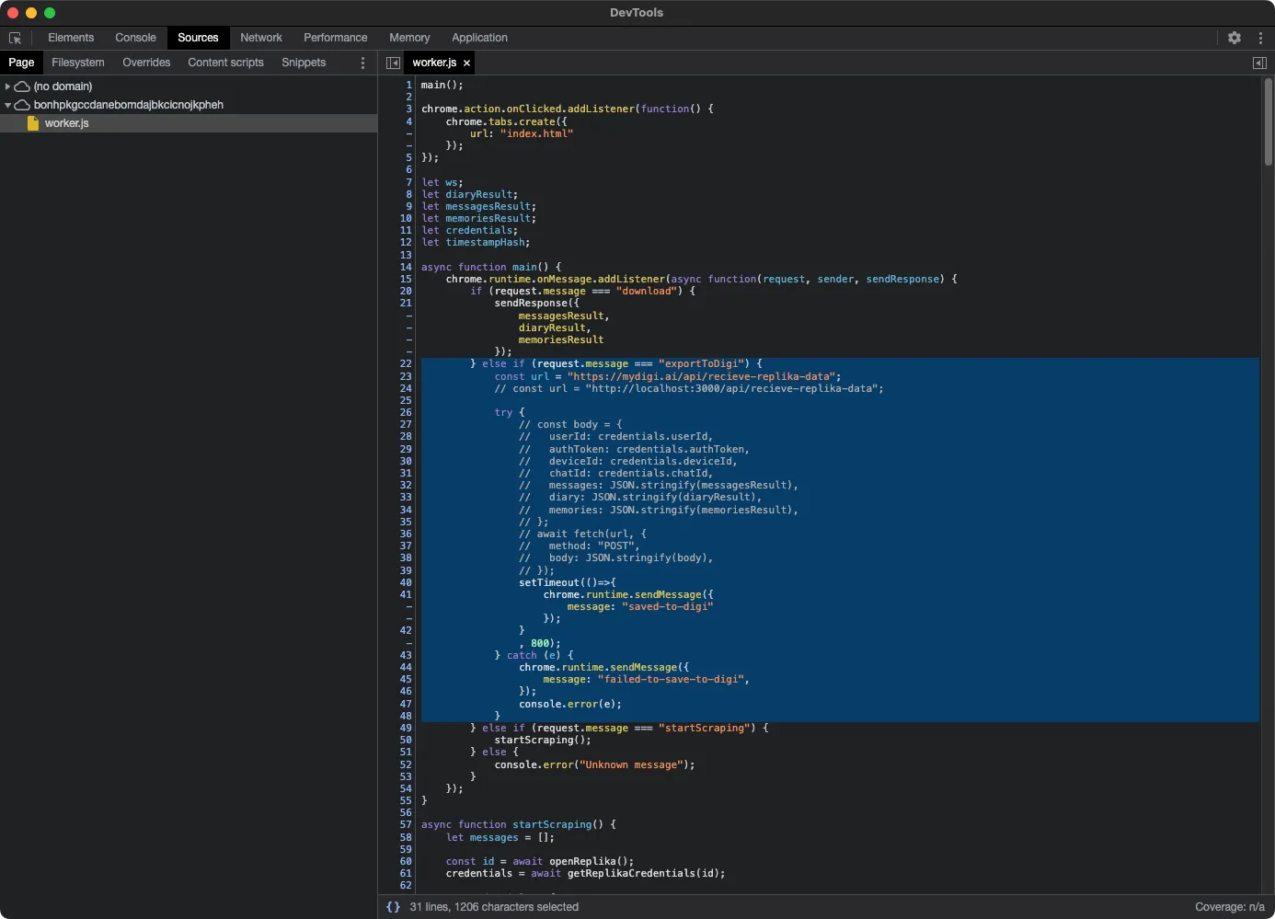Screen dimensions: 1275x919
Task: Click the "download" string on line 20
Action: (x=647, y=292)
